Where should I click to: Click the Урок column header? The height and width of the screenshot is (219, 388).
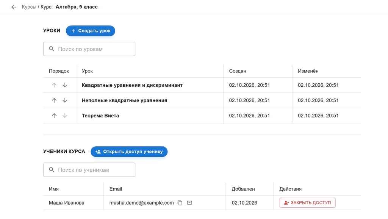click(87, 71)
